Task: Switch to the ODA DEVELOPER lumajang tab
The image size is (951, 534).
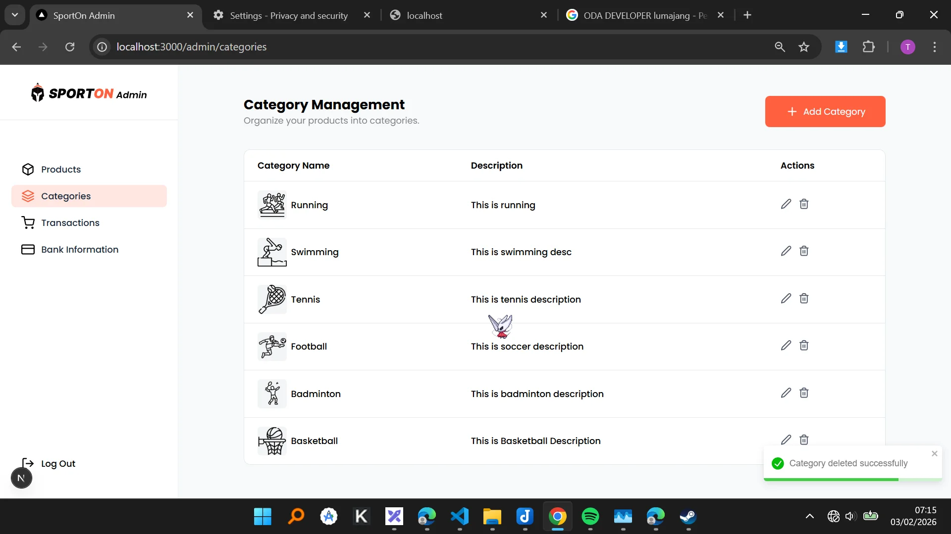Action: (x=645, y=15)
